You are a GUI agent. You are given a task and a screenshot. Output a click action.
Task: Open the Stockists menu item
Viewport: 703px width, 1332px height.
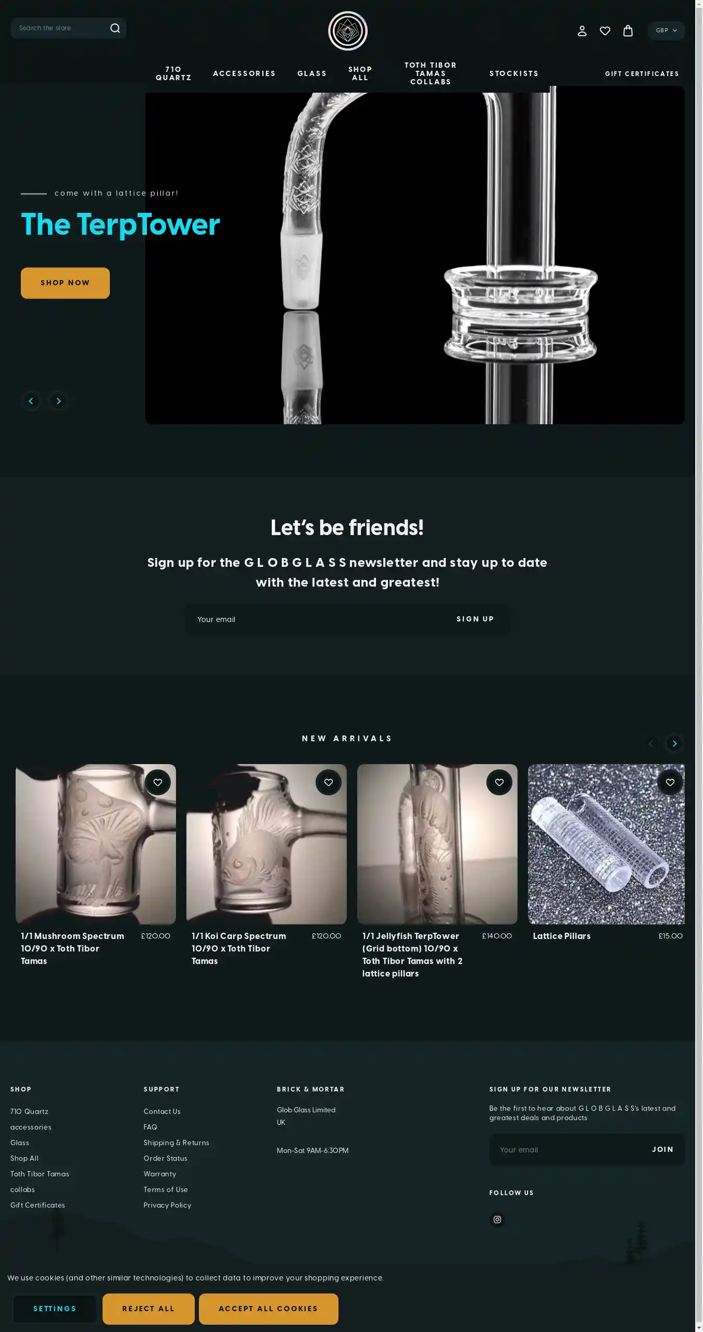coord(514,73)
